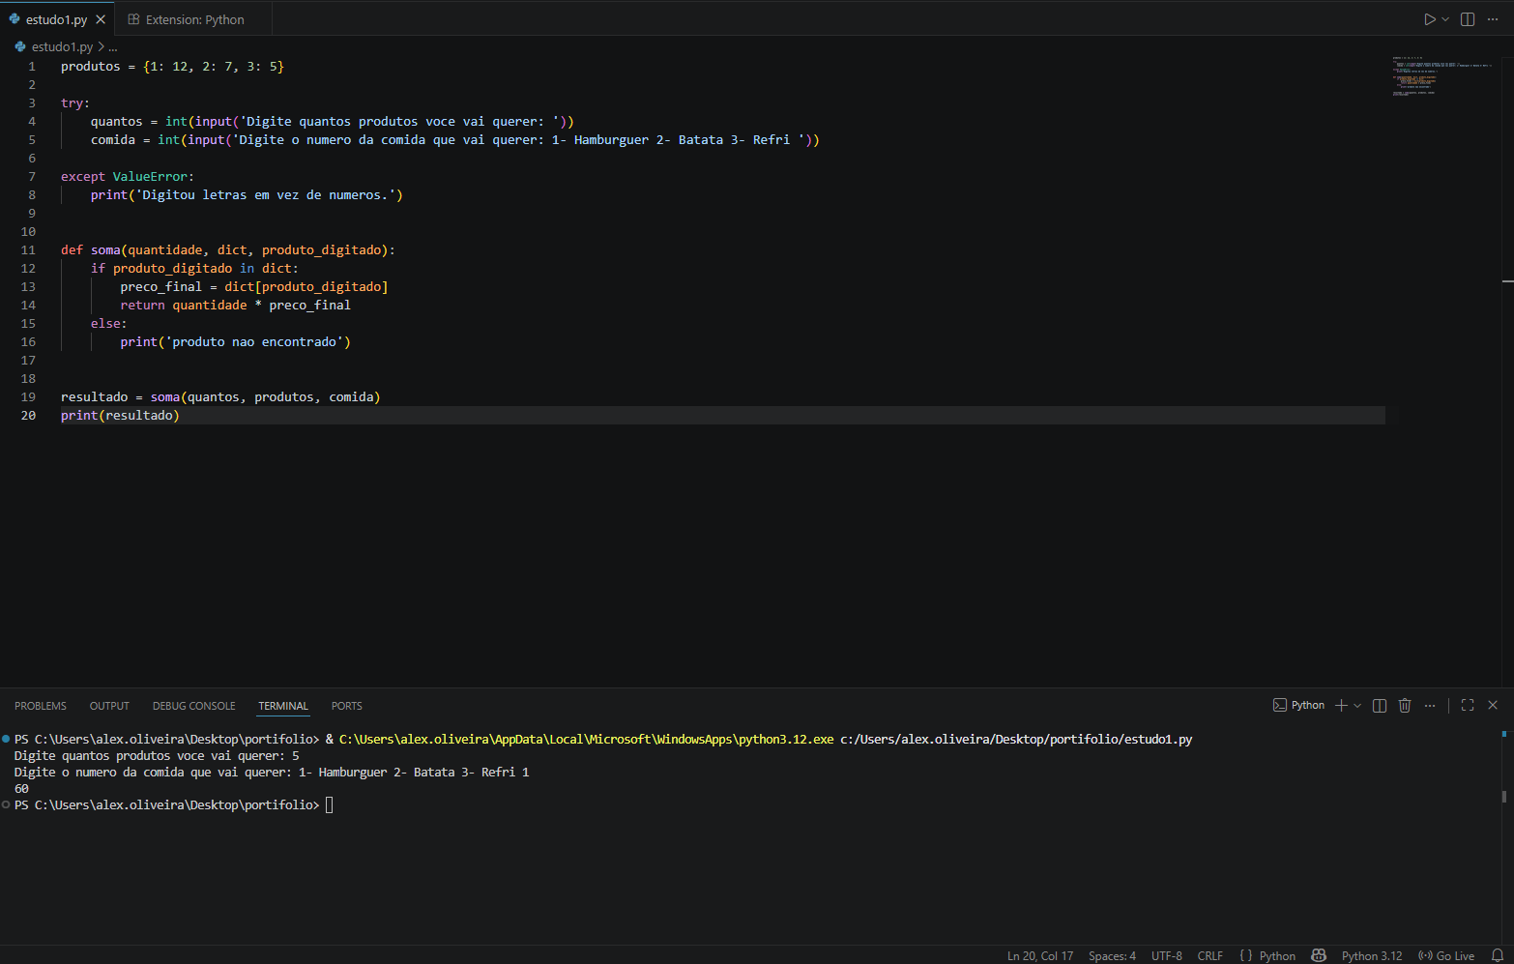Open editor More Actions ellipsis menu
1514x964 pixels.
point(1493,19)
